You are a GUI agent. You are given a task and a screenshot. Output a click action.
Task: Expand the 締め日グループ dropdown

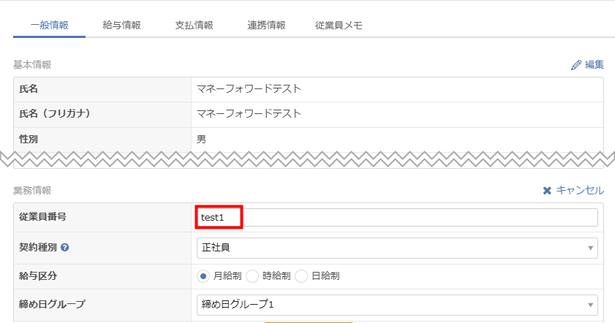(395, 304)
